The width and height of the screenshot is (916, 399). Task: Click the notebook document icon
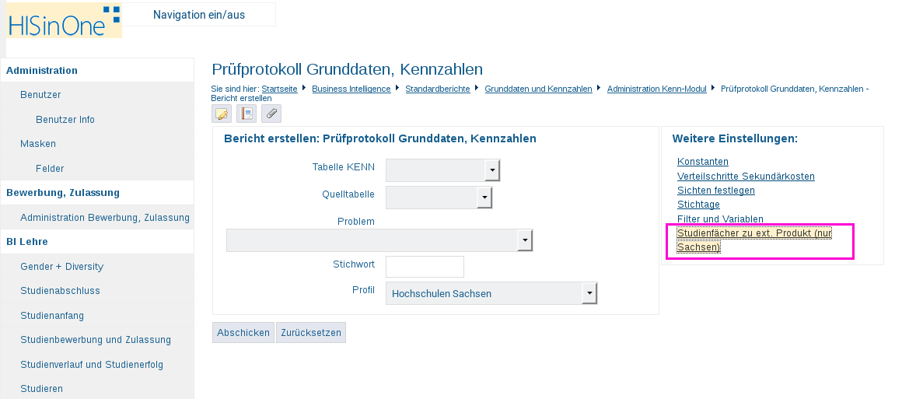tap(246, 114)
